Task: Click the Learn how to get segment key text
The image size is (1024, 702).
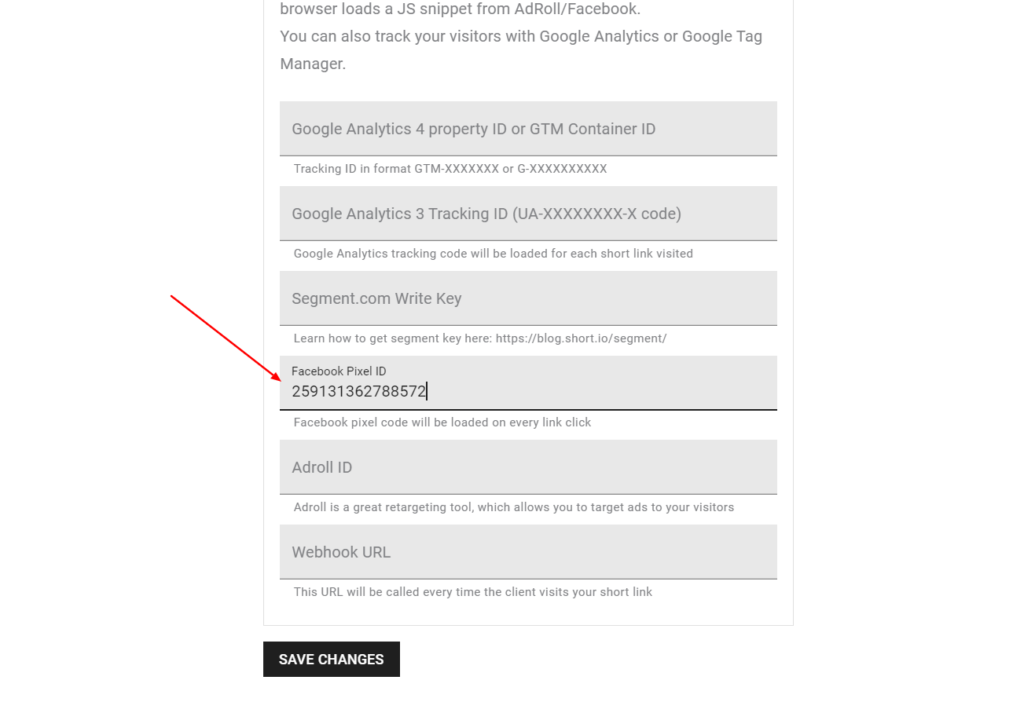Action: tap(393, 338)
